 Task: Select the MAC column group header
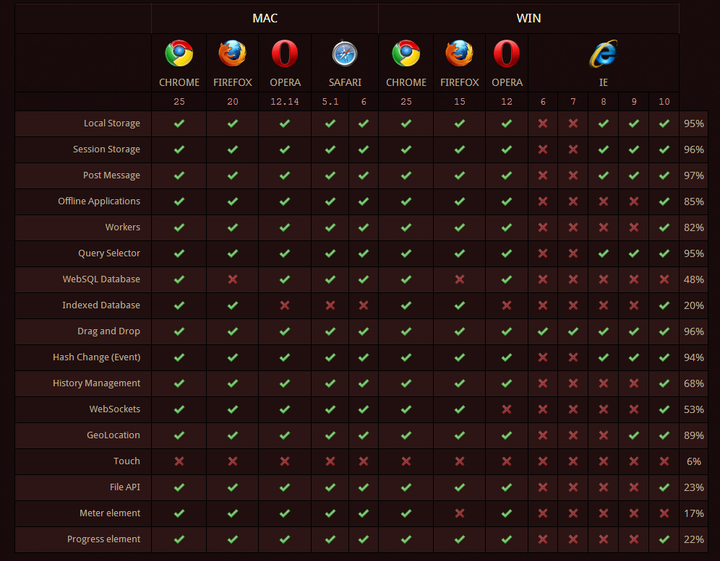point(265,18)
